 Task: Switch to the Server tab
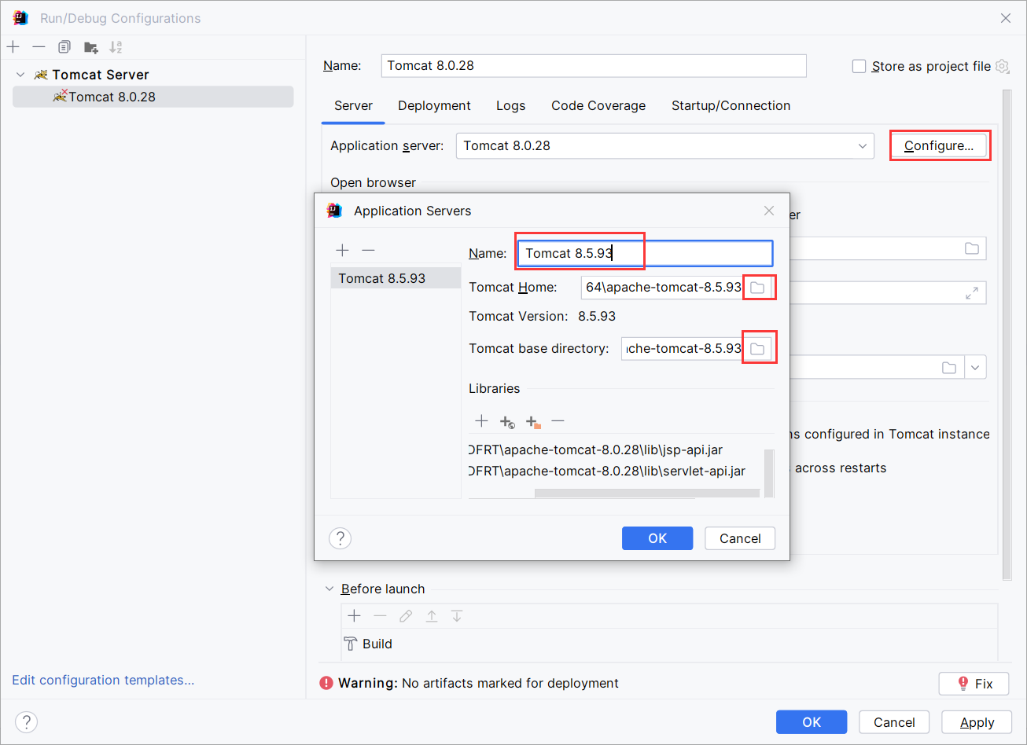tap(353, 105)
